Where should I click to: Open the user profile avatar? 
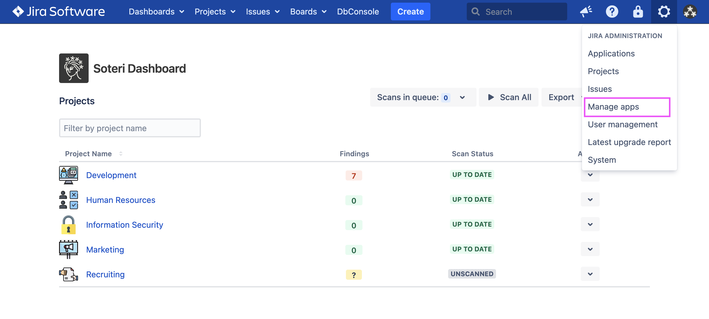[x=690, y=12]
